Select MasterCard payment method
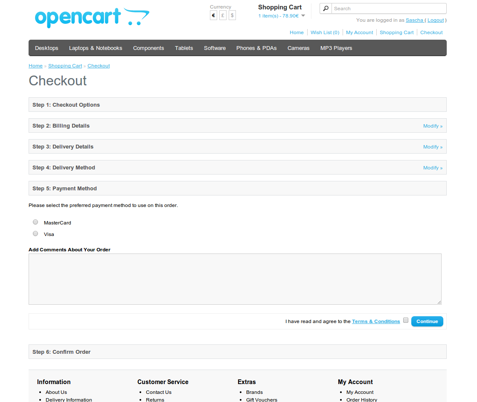 [35, 222]
